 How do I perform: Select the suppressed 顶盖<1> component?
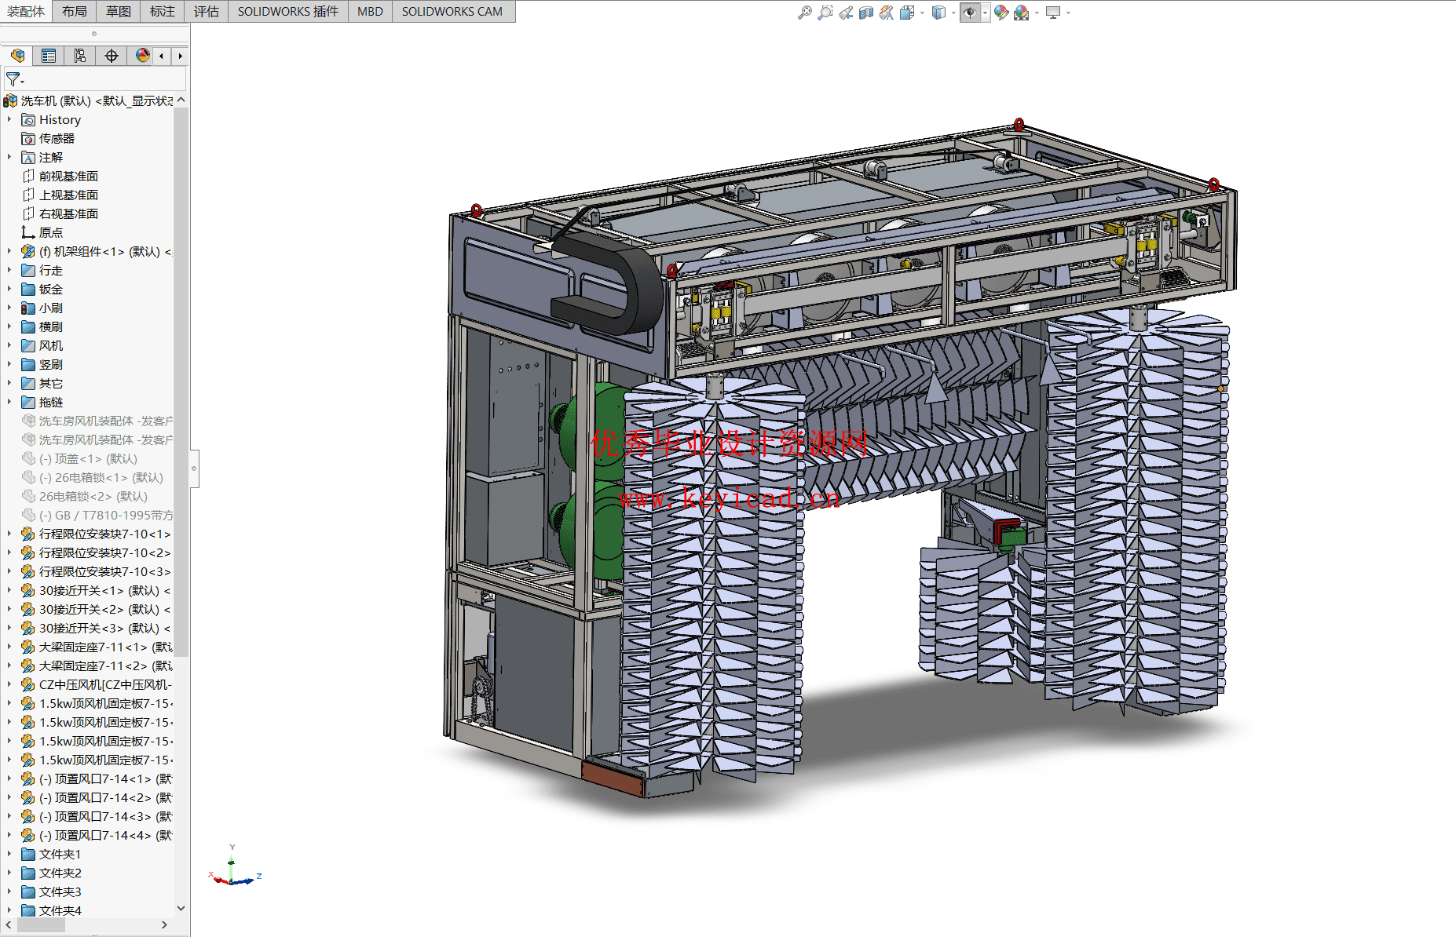click(88, 459)
